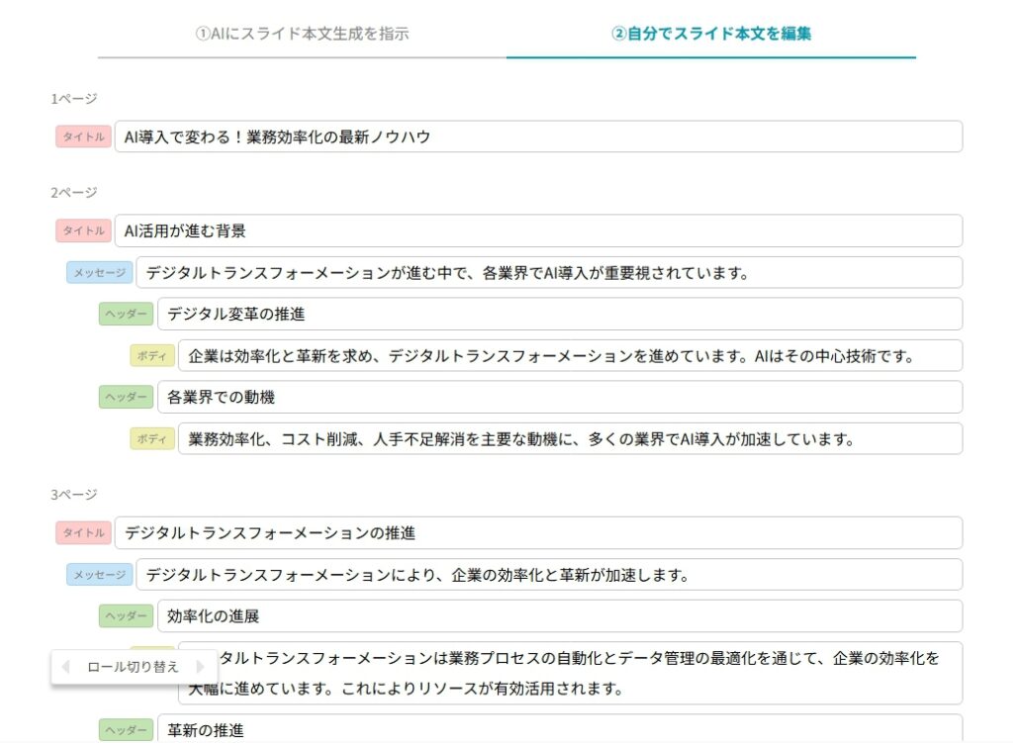Click the タイトル tag beside AI活用が進む背景
This screenshot has width=1013, height=743.
[x=83, y=231]
